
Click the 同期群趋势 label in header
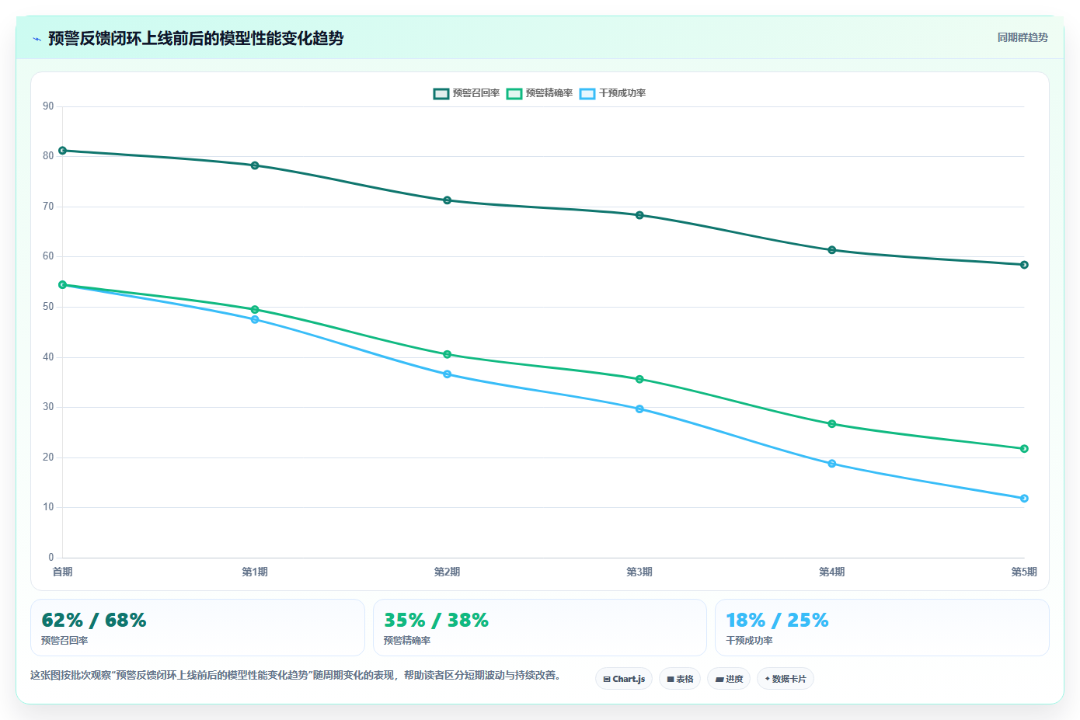click(1023, 37)
